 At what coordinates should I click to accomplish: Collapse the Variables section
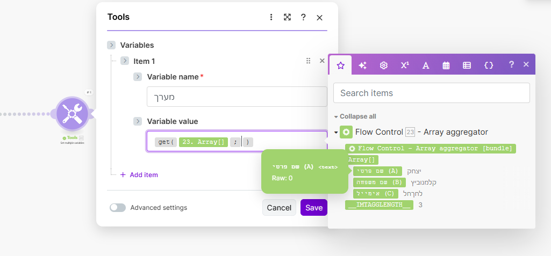point(111,45)
